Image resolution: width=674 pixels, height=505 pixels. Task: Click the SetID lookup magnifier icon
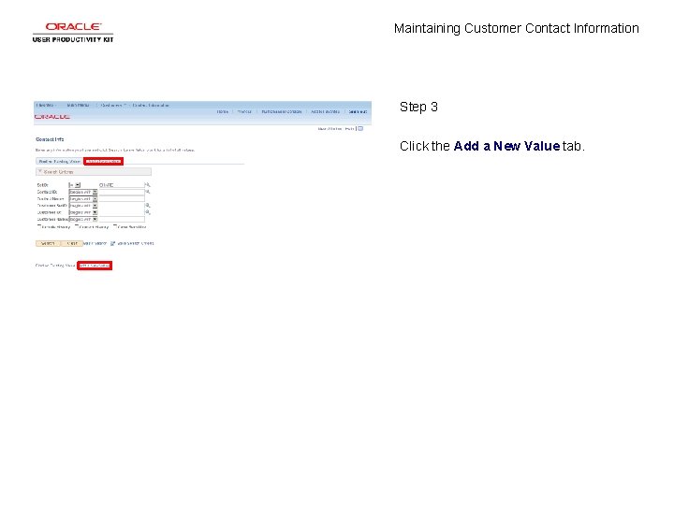148,184
